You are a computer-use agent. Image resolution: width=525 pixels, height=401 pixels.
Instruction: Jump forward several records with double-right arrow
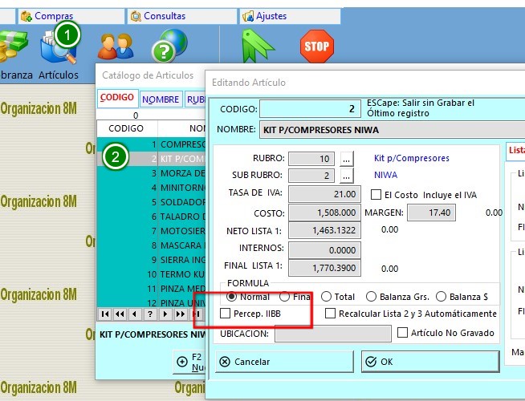[181, 314]
